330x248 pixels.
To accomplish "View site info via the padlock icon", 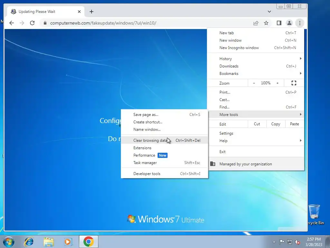I will coord(45,23).
